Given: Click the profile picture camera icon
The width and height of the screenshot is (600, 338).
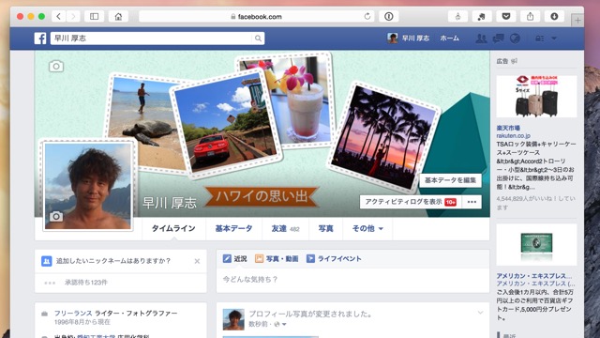Looking at the screenshot, I should click(x=56, y=217).
